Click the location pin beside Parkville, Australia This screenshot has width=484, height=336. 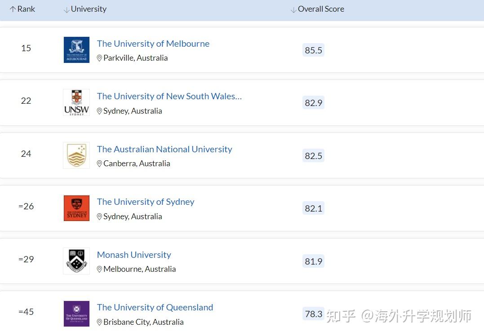tap(99, 58)
